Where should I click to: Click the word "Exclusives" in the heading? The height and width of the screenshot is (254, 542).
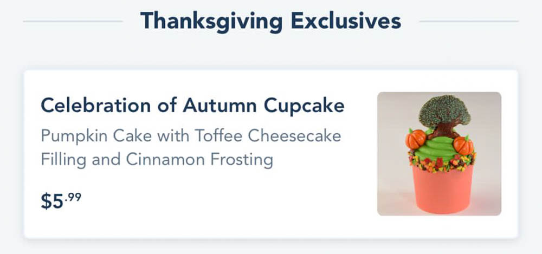[346, 21]
